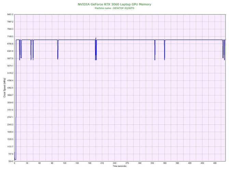Click the 60 tick on time axis

[x=39, y=163]
